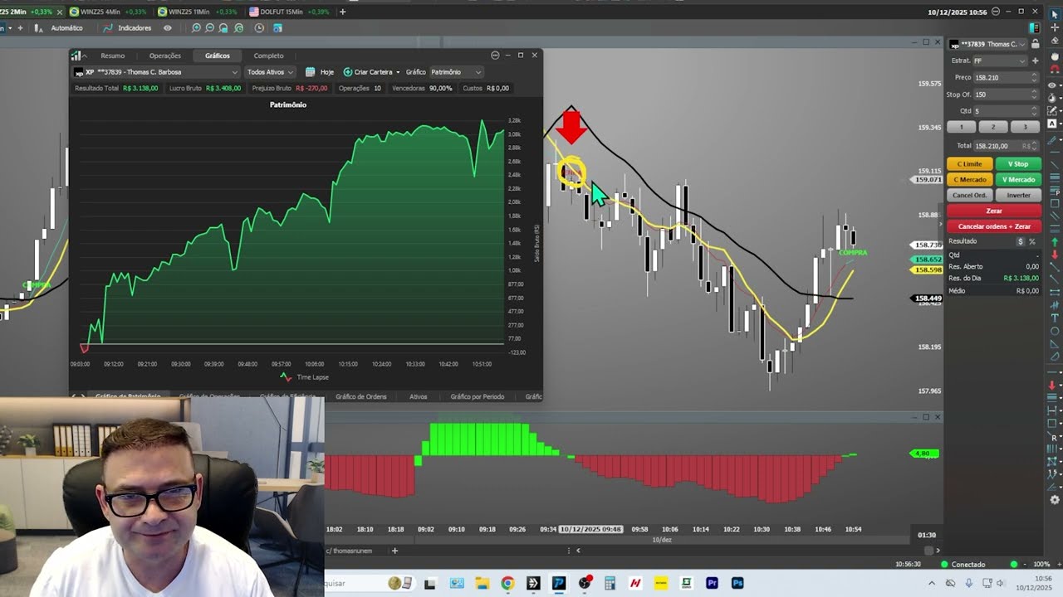Click the red Zerar button
The height and width of the screenshot is (597, 1063).
994,211
